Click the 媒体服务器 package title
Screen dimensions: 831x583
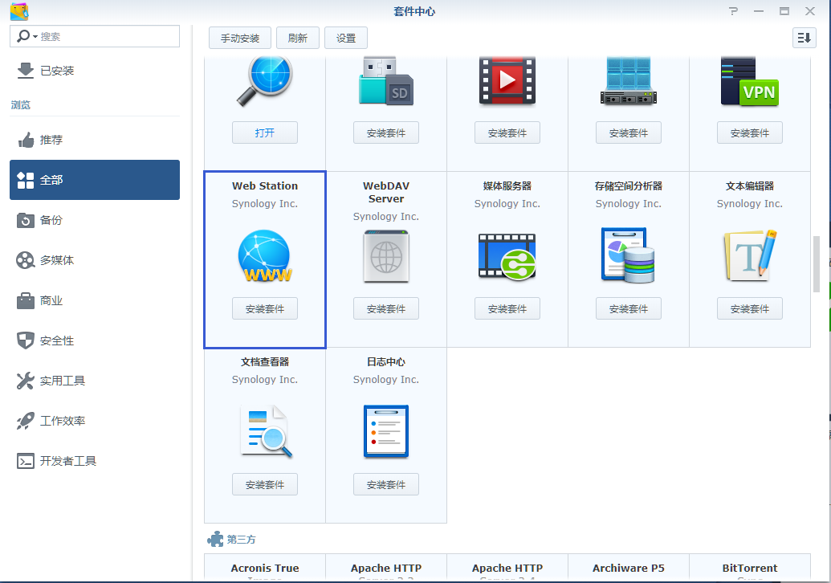click(507, 186)
